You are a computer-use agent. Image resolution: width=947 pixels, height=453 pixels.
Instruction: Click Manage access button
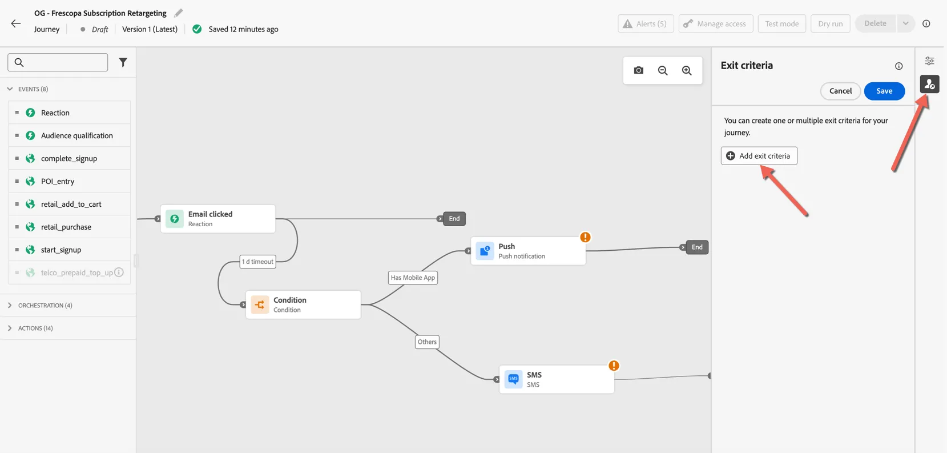(716, 23)
